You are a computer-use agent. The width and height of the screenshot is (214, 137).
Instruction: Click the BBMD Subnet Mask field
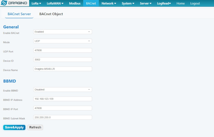click(x=62, y=117)
